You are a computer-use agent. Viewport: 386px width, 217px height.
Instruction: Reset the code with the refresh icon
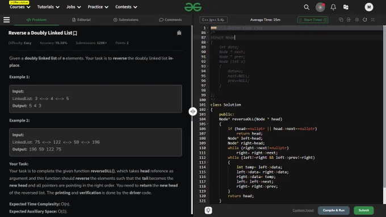(365, 20)
